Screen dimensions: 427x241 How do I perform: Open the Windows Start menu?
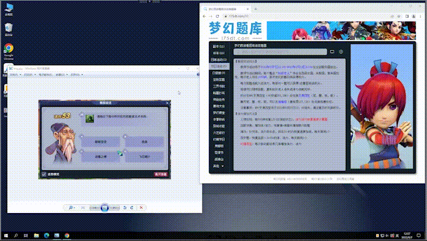point(6,236)
